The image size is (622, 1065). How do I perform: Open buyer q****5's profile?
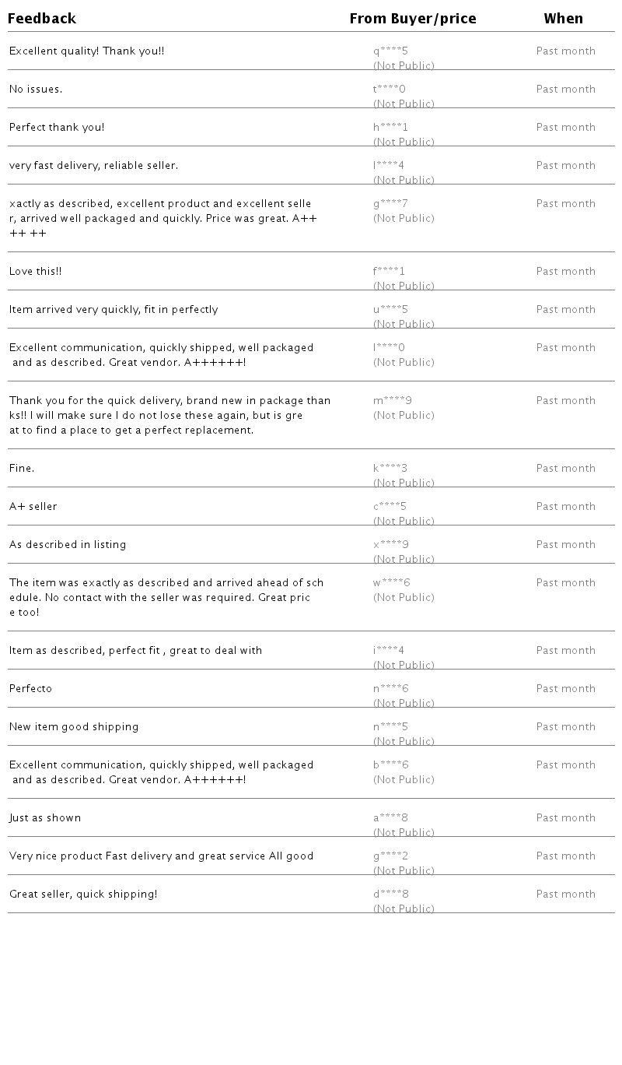[390, 51]
